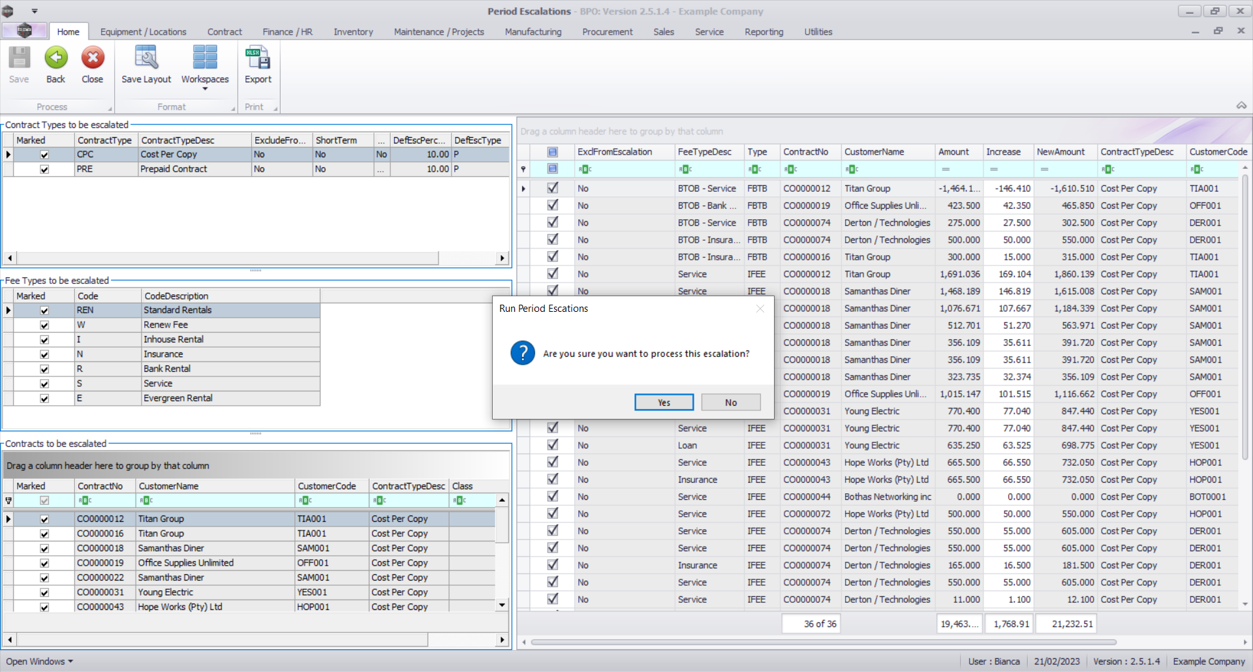
Task: Click the Export to XLSX icon
Action: coord(258,59)
